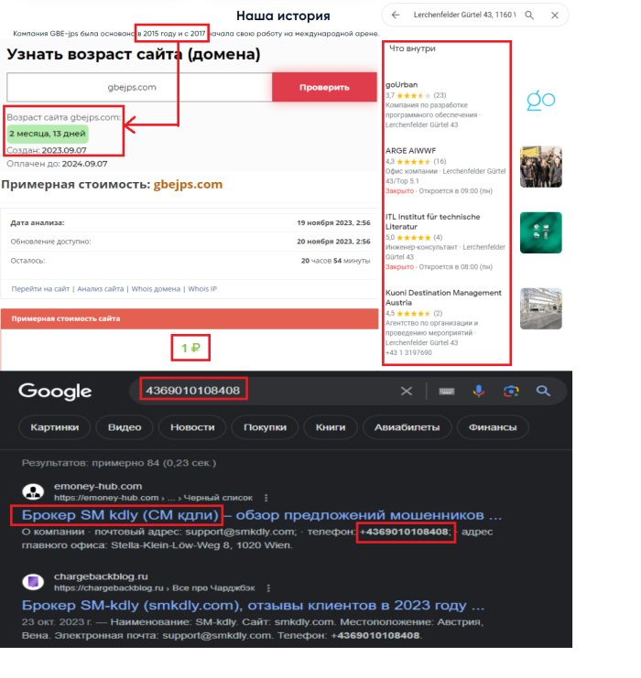Click the goUrban logo thumbnail
641x678 pixels.
(x=540, y=101)
